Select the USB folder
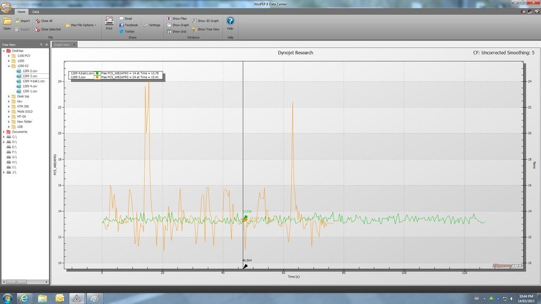This screenshot has width=541, height=304. 17,127
